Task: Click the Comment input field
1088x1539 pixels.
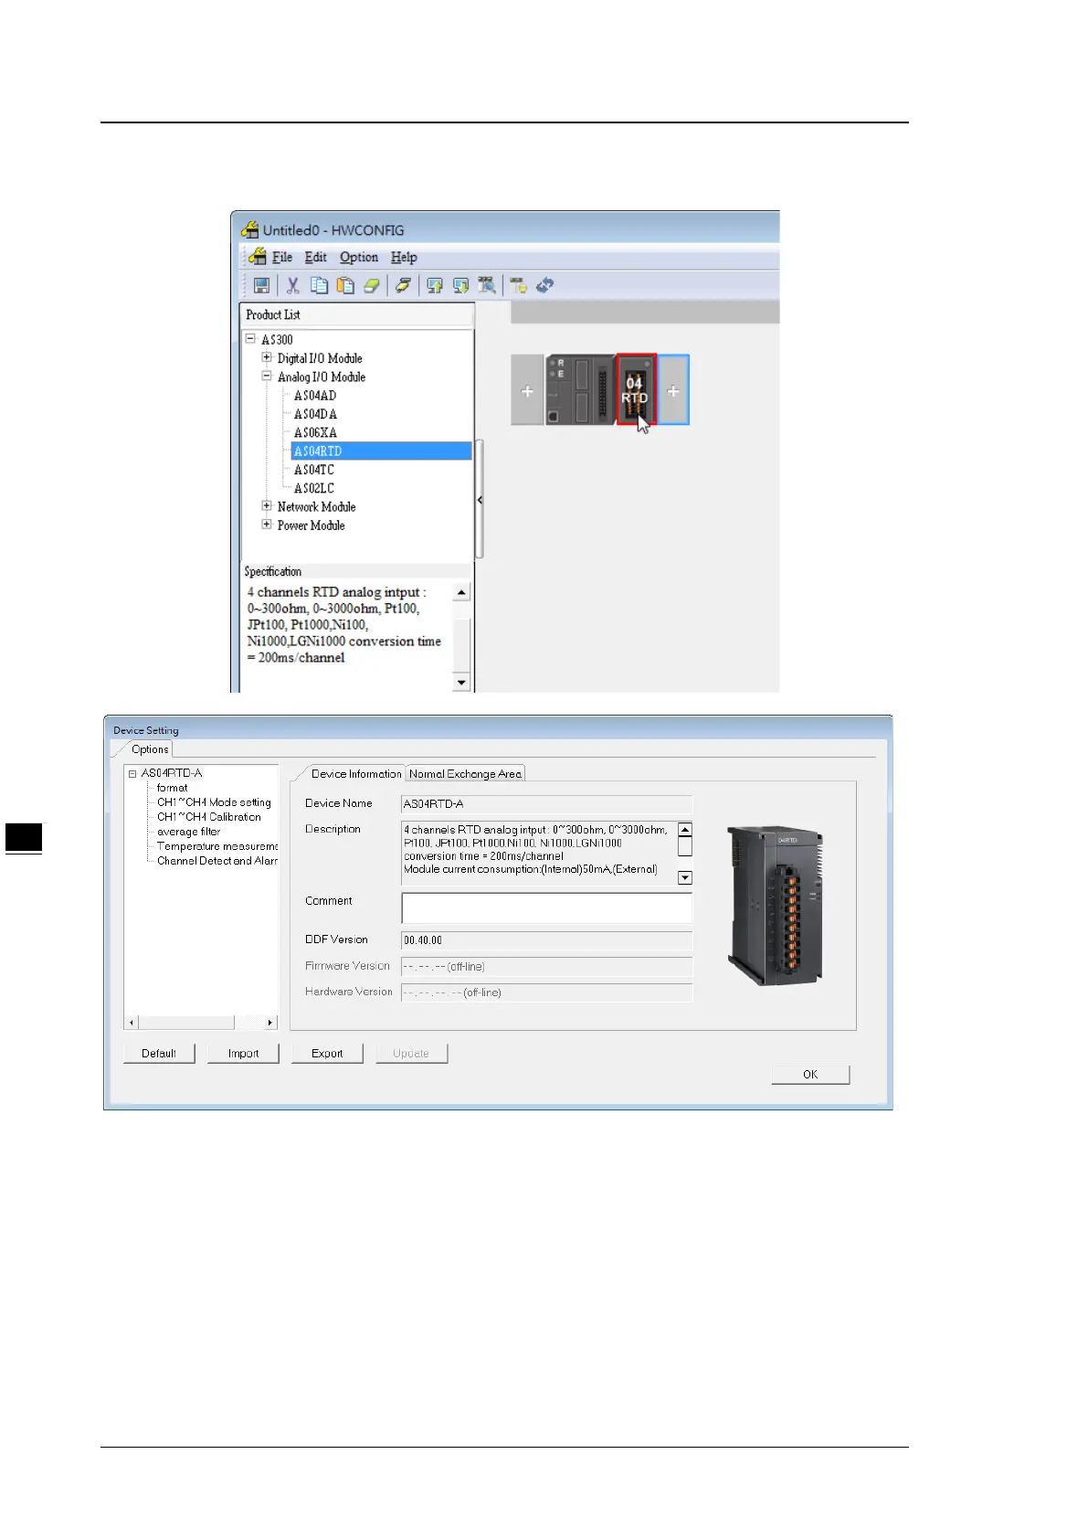Action: pyautogui.click(x=546, y=907)
